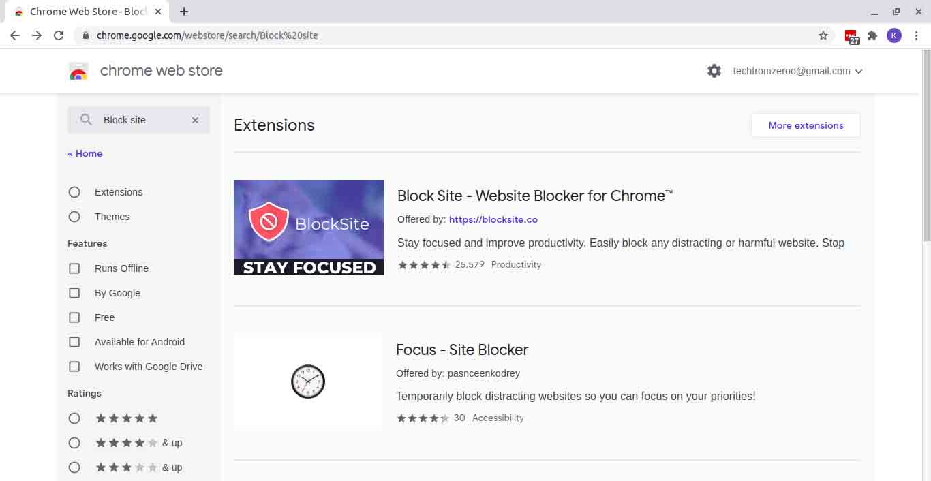The height and width of the screenshot is (481, 931).
Task: Bookmark this page with the star icon
Action: pyautogui.click(x=823, y=35)
